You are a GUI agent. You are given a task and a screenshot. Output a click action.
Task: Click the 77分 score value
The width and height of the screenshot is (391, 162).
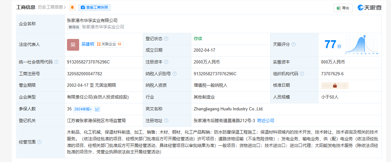point(333,45)
